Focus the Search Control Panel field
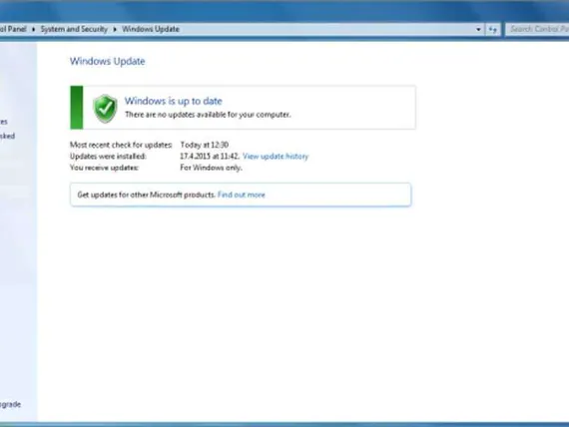The width and height of the screenshot is (569, 427). click(538, 29)
